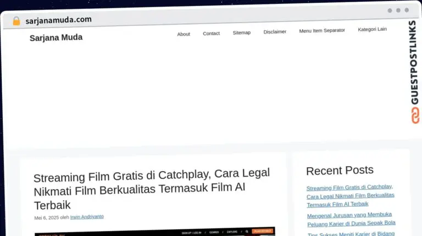Image resolution: width=422 pixels, height=236 pixels.
Task: Click the article featured image thumbnail
Action: tap(154, 232)
